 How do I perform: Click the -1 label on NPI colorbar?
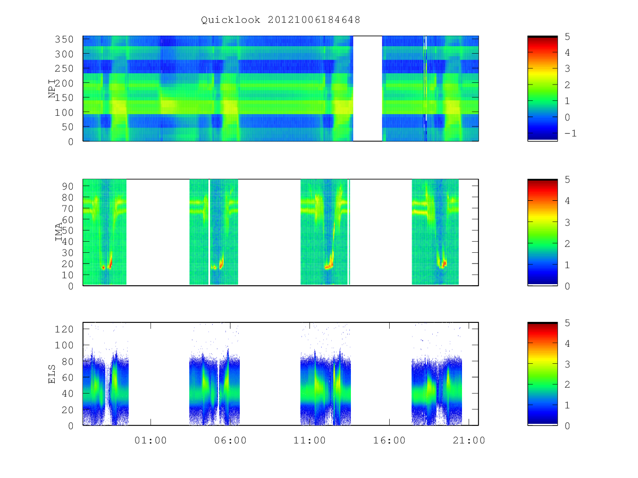[x=570, y=133]
